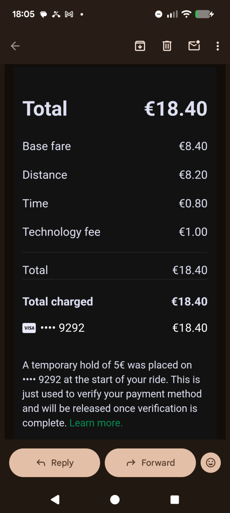Mark the email as unread

point(194,46)
